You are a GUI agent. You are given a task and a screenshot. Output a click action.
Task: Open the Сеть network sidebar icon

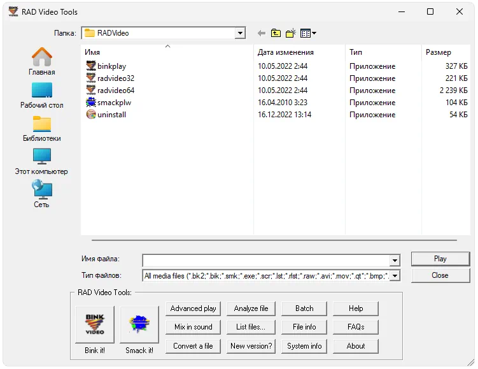(42, 189)
